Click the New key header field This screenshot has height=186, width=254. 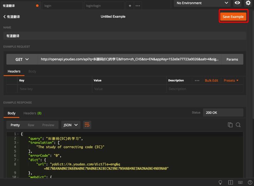click(x=55, y=89)
